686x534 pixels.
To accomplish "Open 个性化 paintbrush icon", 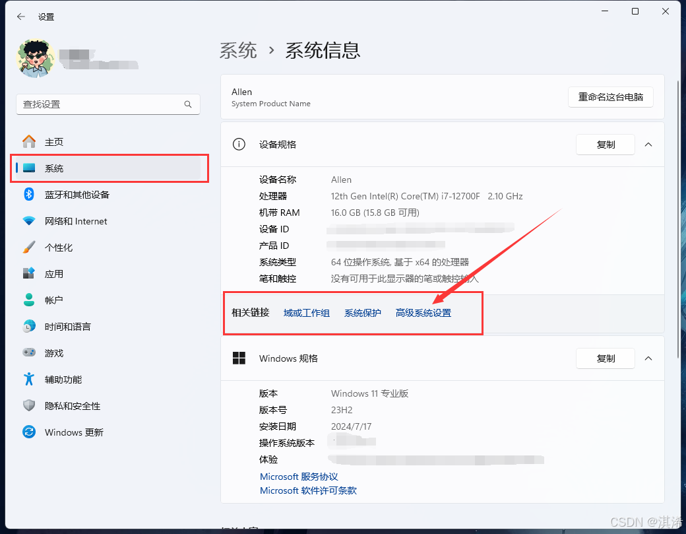I will (29, 247).
